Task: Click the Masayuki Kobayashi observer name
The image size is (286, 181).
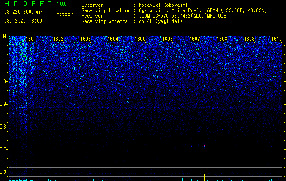Action: (163, 5)
